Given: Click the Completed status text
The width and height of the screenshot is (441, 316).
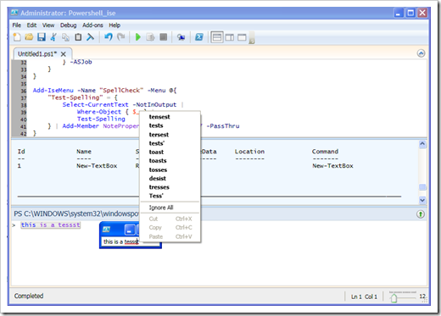Looking at the screenshot, I should pos(29,296).
